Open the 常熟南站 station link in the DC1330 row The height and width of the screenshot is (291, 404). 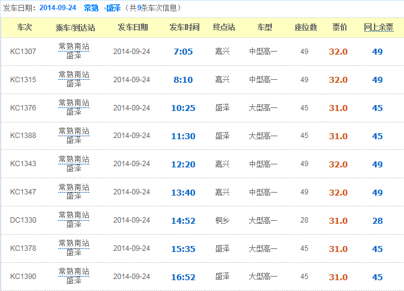click(x=74, y=216)
